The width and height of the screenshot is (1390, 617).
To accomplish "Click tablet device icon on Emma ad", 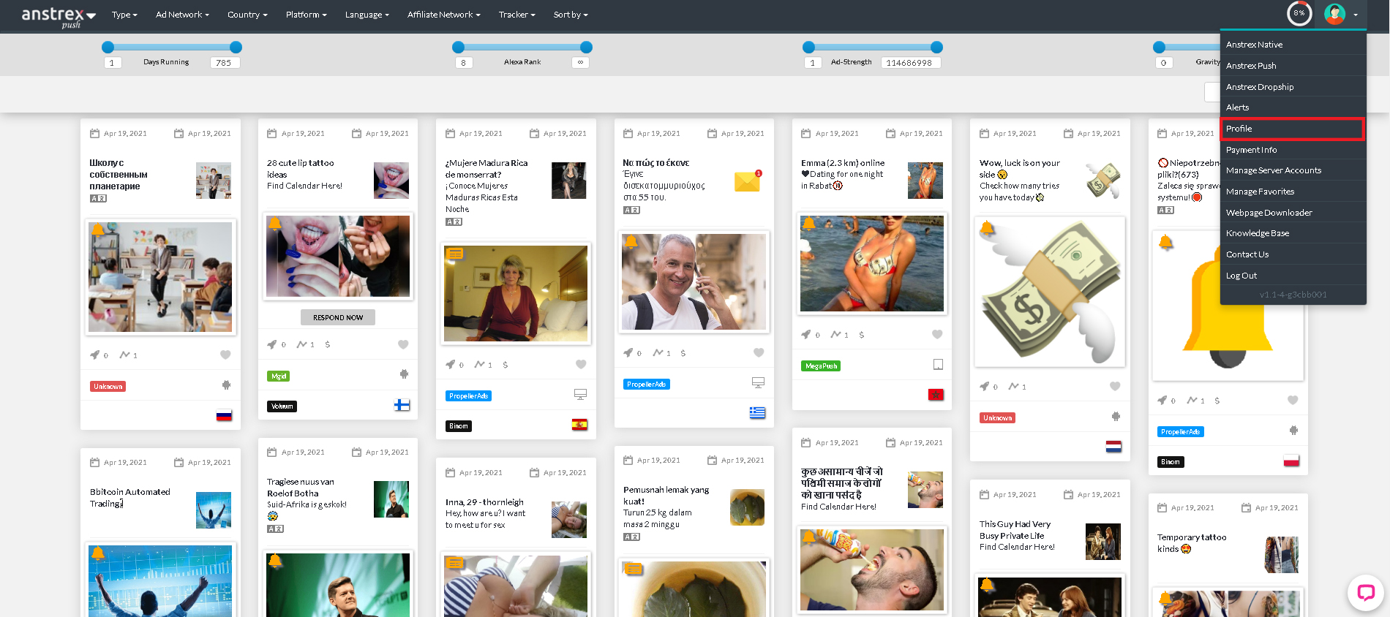I will pyautogui.click(x=938, y=365).
